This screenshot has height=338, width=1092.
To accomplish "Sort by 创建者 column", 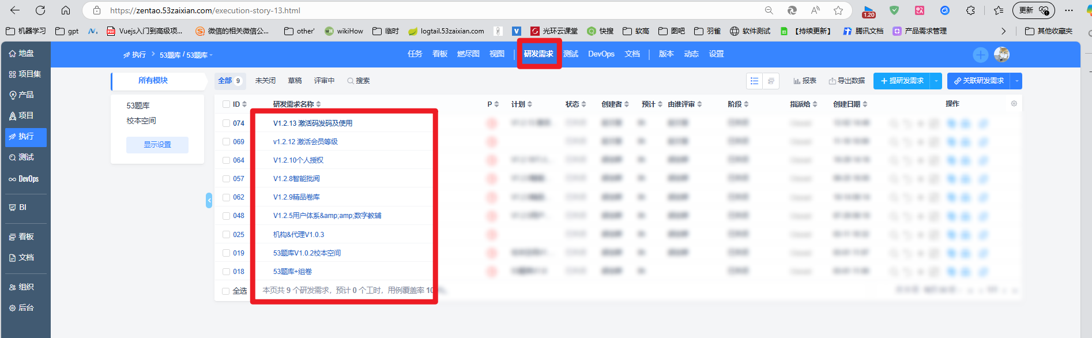I will pyautogui.click(x=615, y=104).
